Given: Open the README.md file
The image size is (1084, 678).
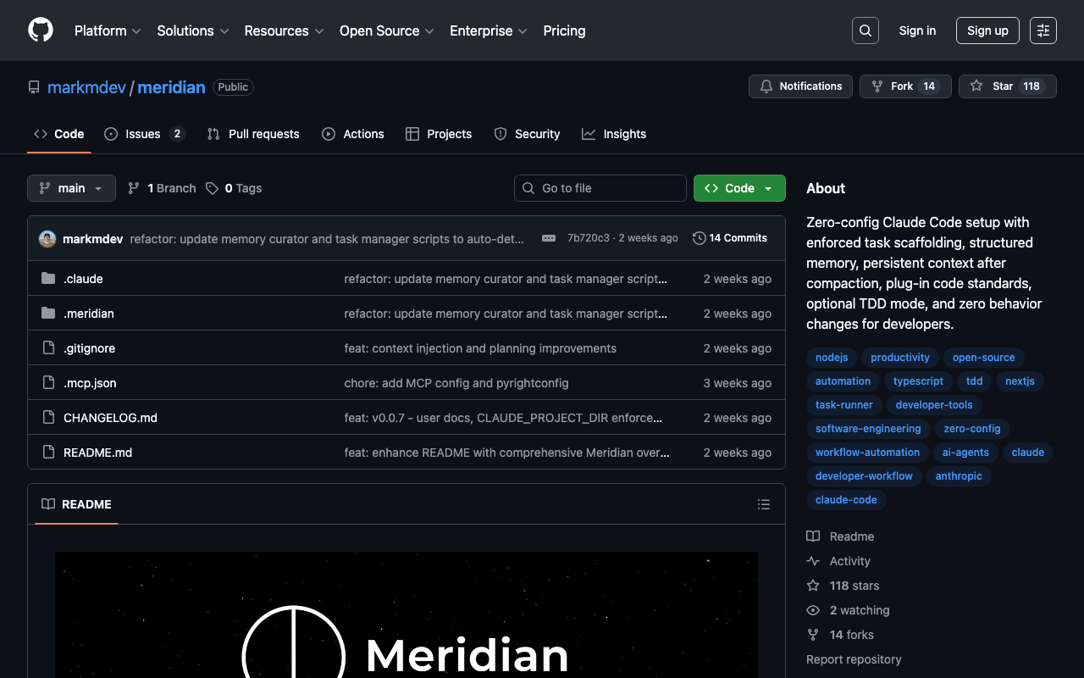Looking at the screenshot, I should pyautogui.click(x=97, y=453).
